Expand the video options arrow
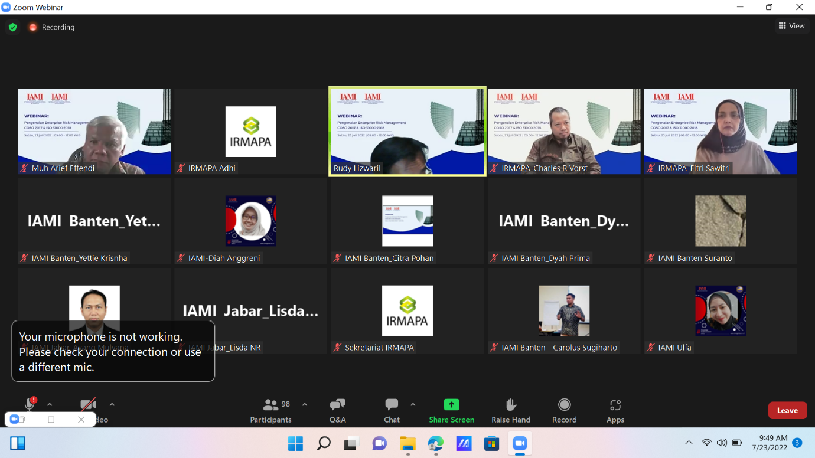The width and height of the screenshot is (815, 458). (x=112, y=404)
